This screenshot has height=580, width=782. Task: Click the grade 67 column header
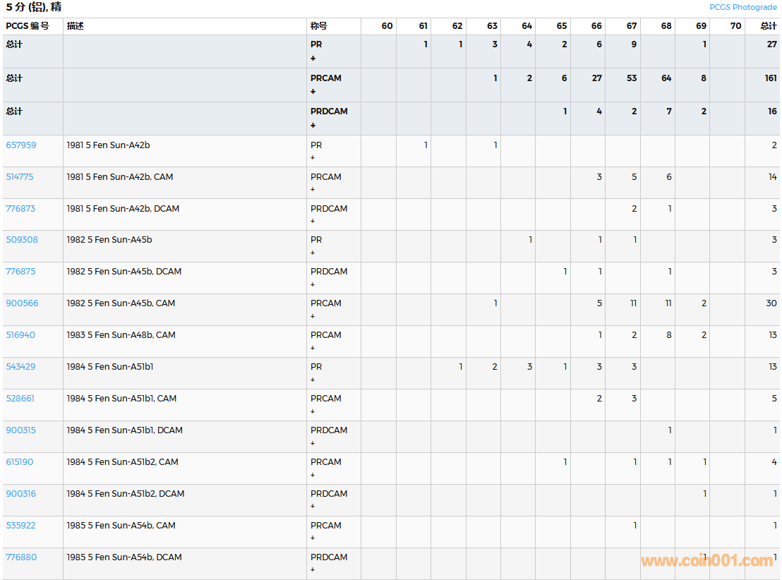[x=631, y=26]
